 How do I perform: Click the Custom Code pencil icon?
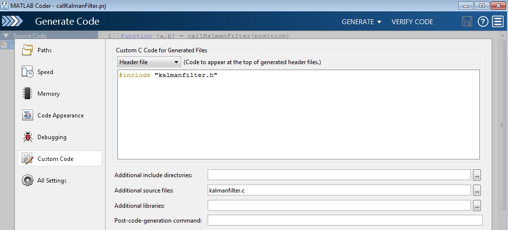coord(28,159)
